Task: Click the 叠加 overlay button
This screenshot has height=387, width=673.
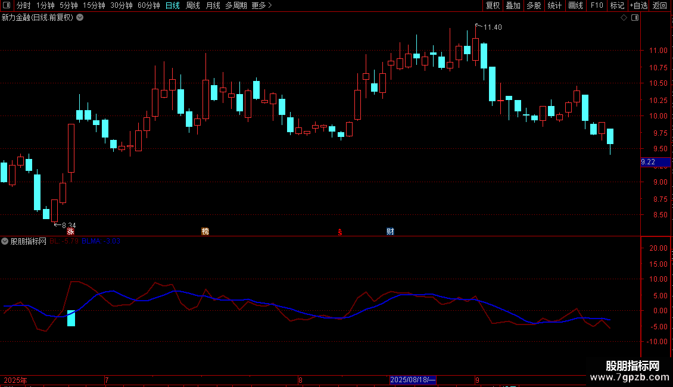Action: [513, 5]
